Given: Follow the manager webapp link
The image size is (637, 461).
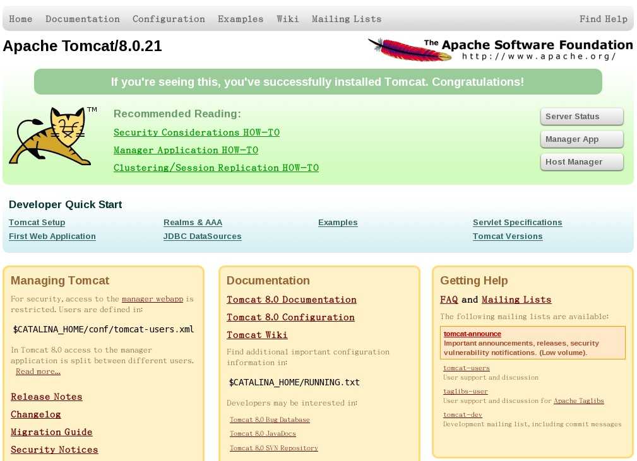Looking at the screenshot, I should (x=152, y=299).
